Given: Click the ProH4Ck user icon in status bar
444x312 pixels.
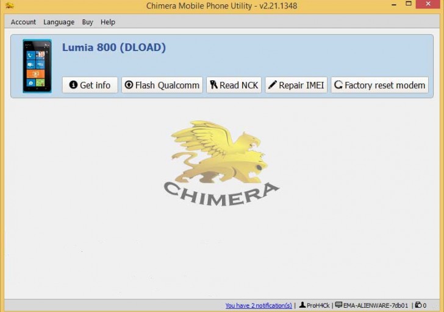Looking at the screenshot, I should [x=303, y=305].
